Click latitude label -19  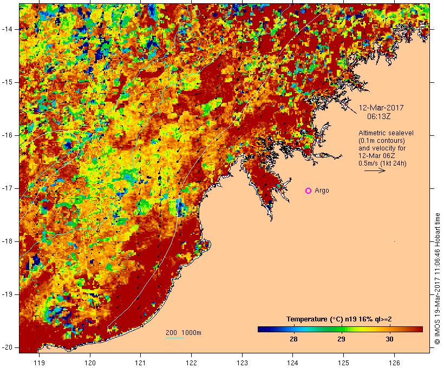pyautogui.click(x=7, y=294)
